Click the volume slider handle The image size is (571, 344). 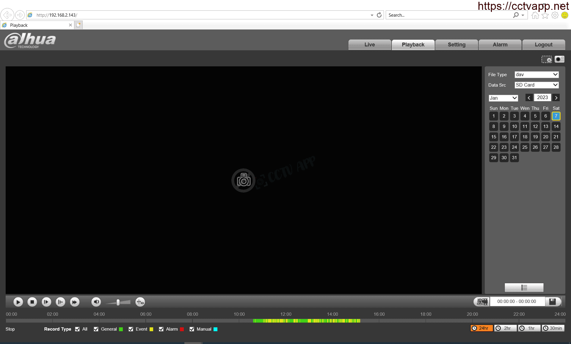(118, 302)
